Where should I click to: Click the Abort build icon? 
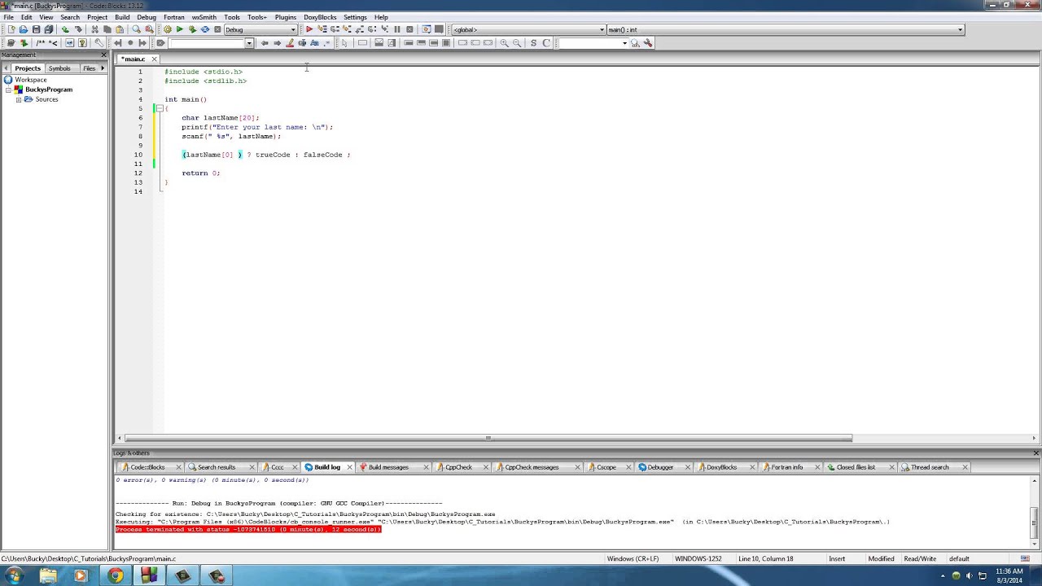[x=217, y=29]
